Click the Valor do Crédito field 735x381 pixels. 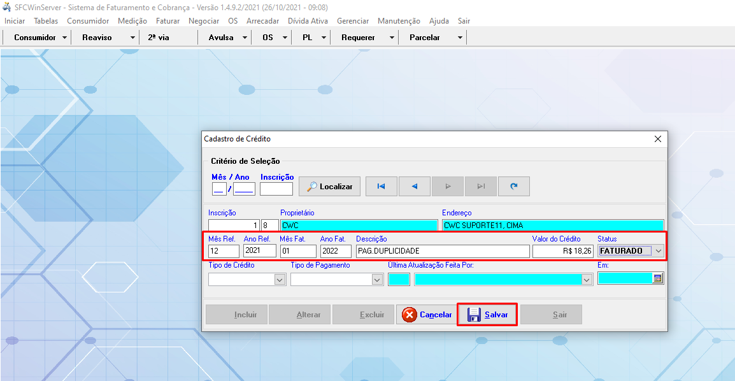point(563,251)
